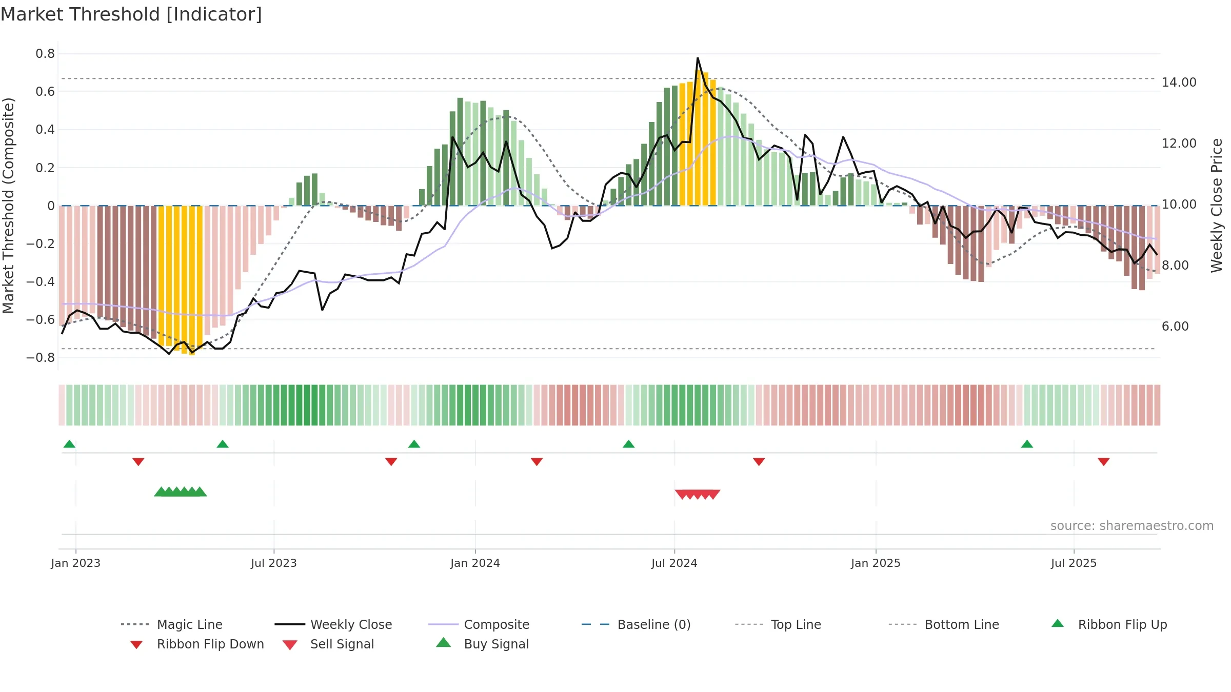
Task: Click the last red Sell Signal triangle in 2024 cluster
Action: 713,494
